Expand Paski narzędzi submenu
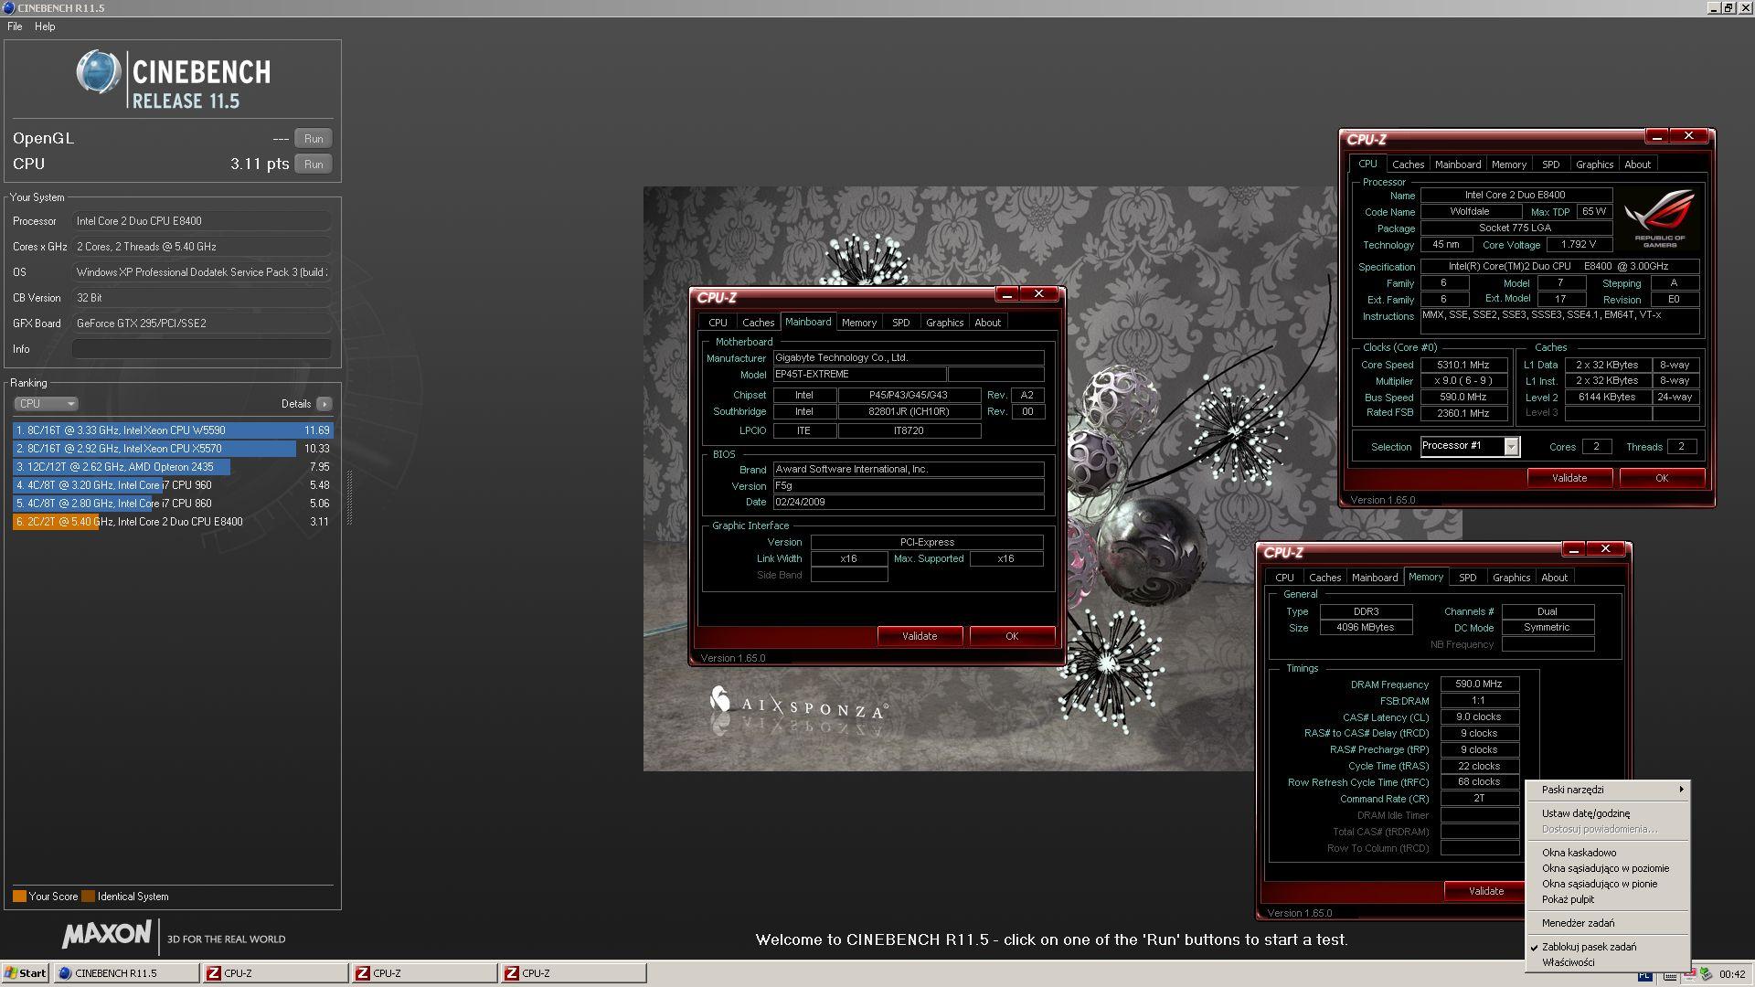This screenshot has width=1755, height=987. [x=1608, y=790]
